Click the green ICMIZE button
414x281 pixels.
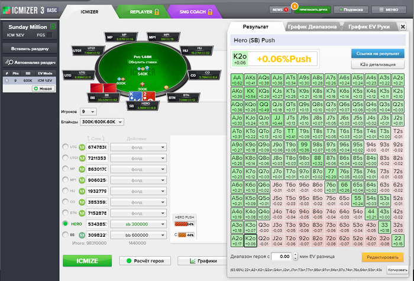coord(87,261)
